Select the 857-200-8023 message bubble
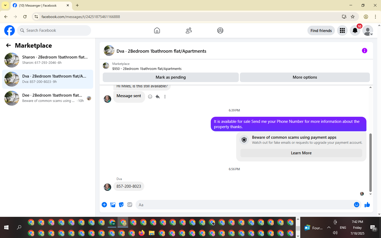 [129, 186]
